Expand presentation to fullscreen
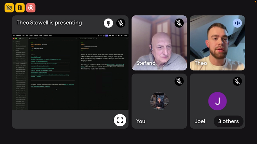The image size is (257, 144). click(x=120, y=120)
